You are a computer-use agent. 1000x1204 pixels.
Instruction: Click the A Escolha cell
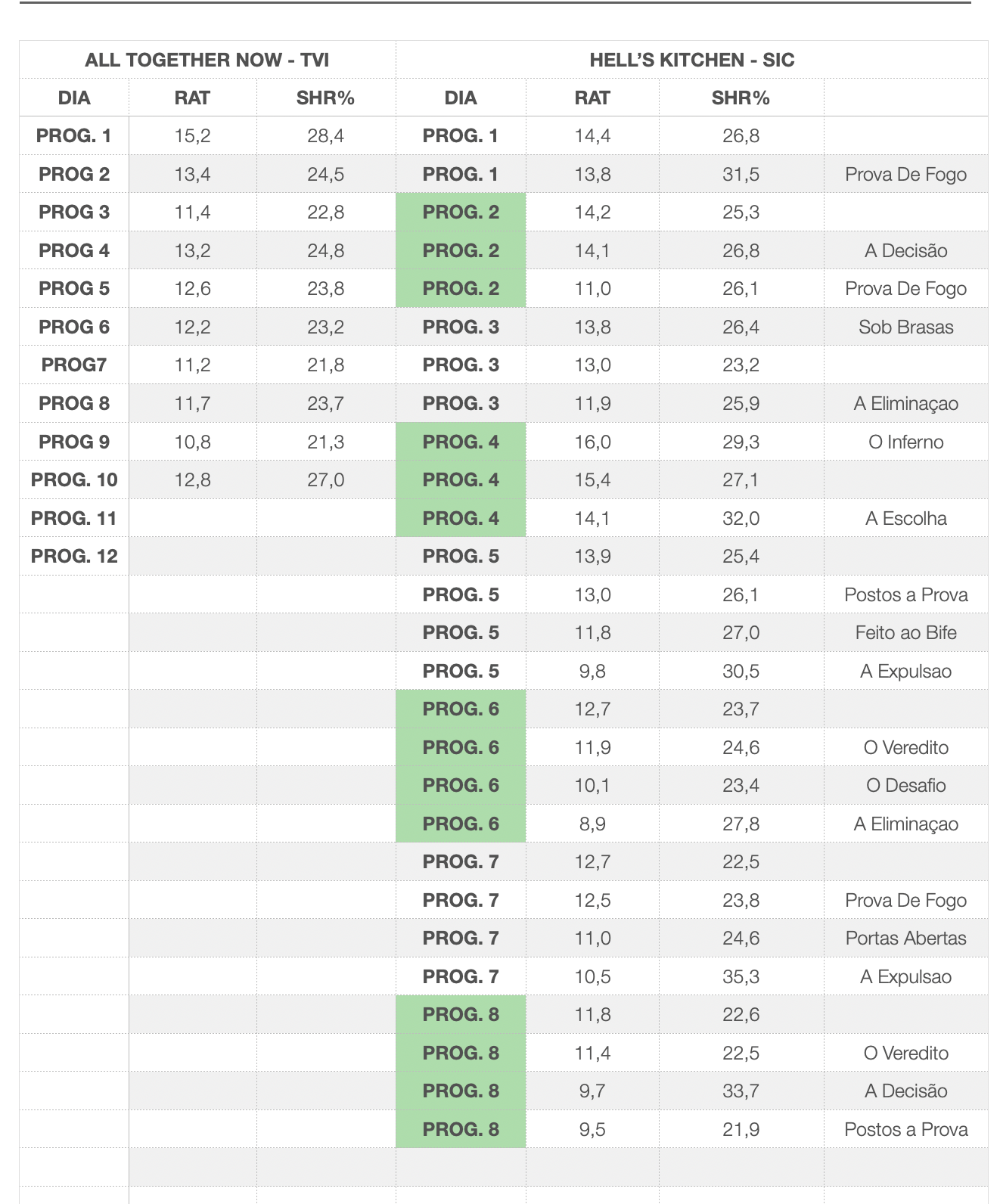(x=905, y=518)
